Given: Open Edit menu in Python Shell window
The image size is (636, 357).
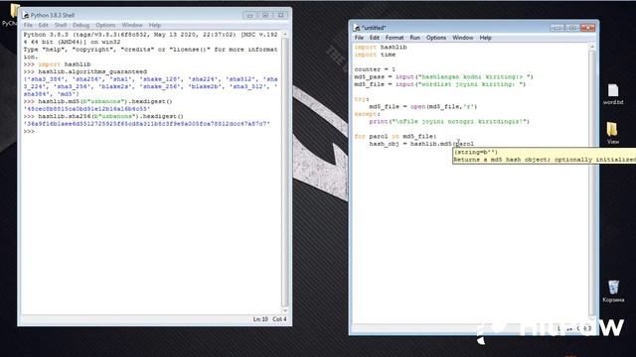Looking at the screenshot, I should (x=43, y=25).
